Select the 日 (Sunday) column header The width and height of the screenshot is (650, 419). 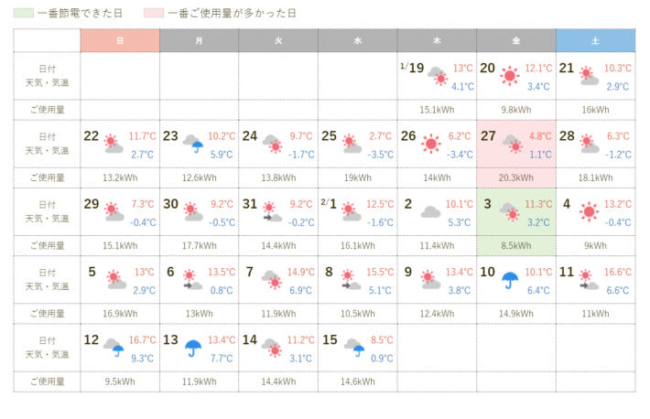[120, 40]
